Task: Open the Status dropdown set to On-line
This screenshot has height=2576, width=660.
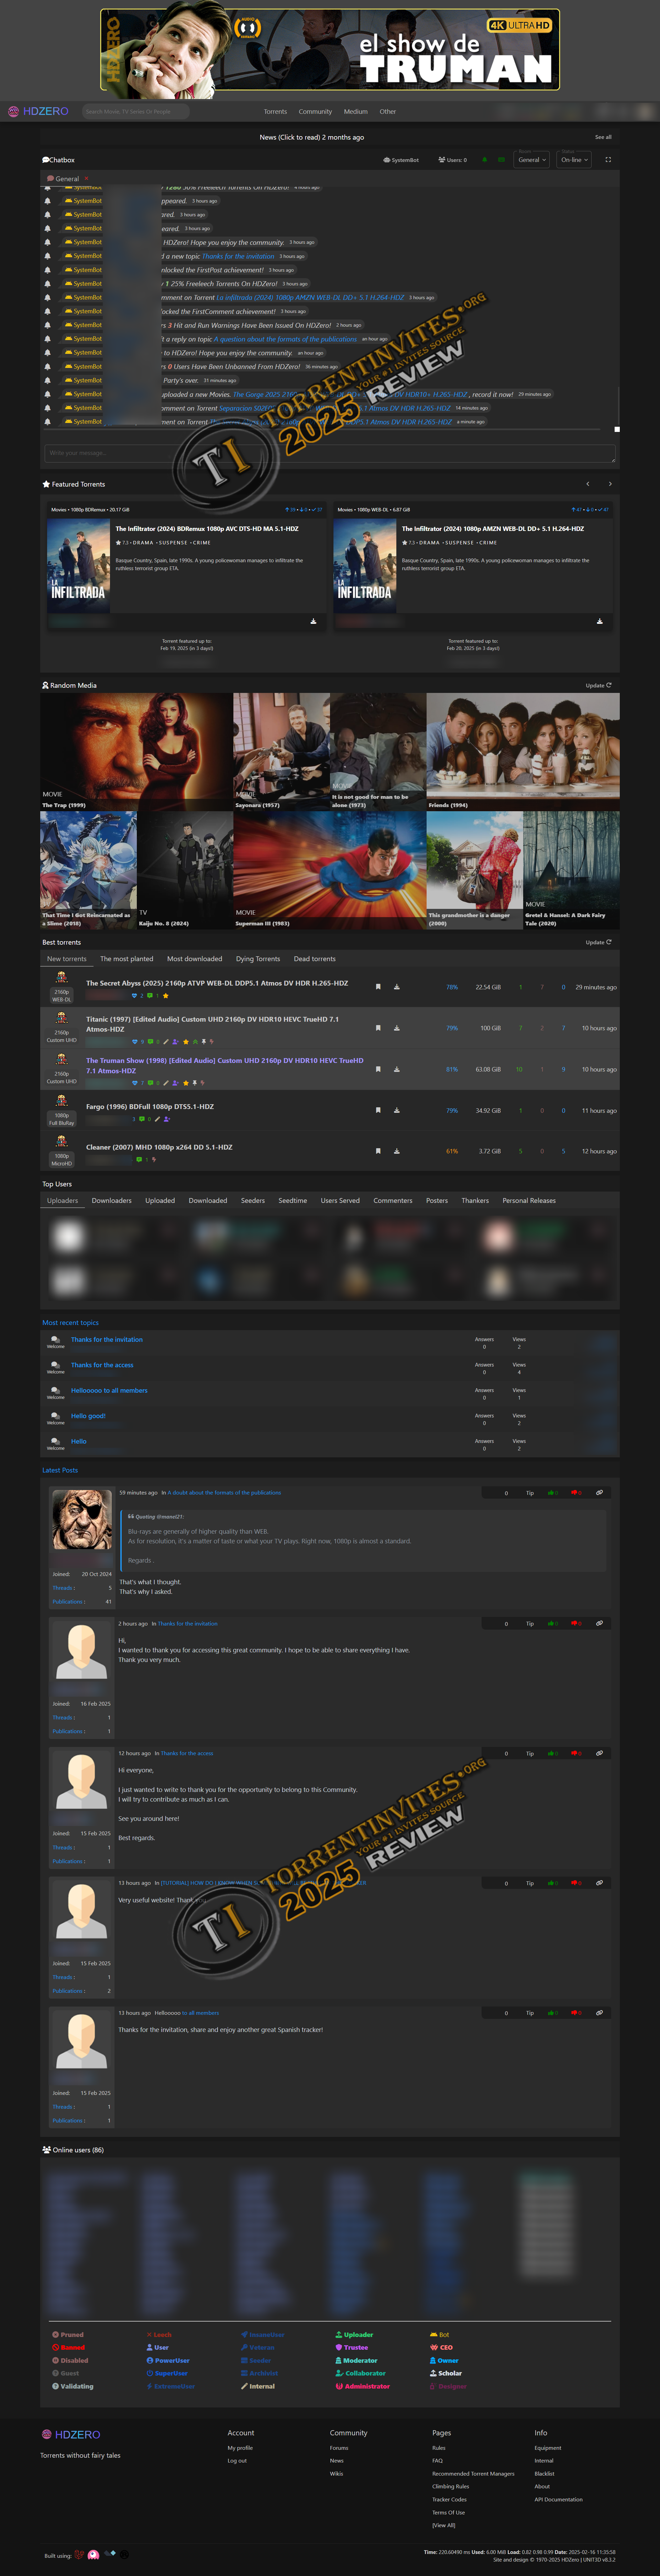Action: 574,160
